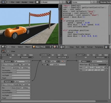The height and width of the screenshot is (103, 111).
Task: Toggle Sensors Act checkbox
Action: [16, 55]
